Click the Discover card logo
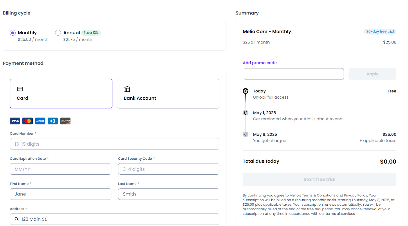408x226 pixels. pos(65,121)
